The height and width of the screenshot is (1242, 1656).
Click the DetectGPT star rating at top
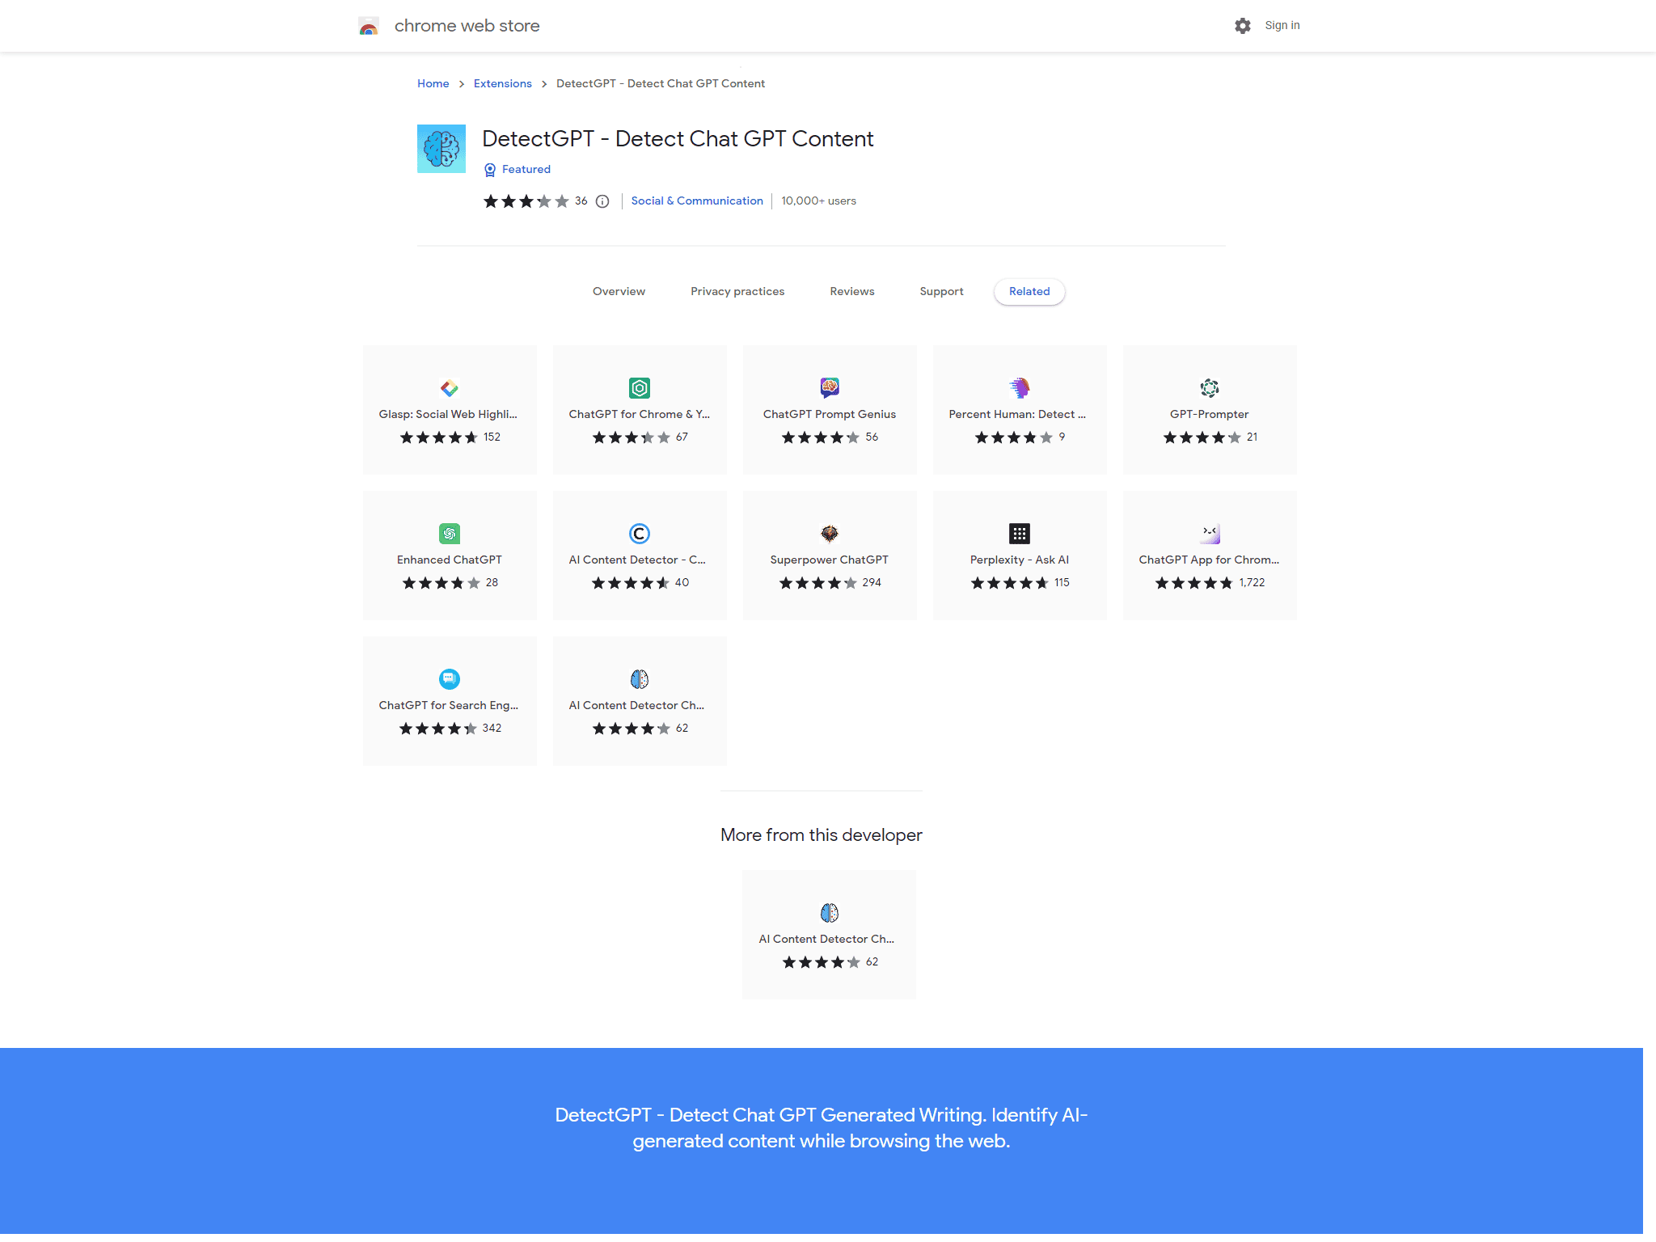(526, 201)
